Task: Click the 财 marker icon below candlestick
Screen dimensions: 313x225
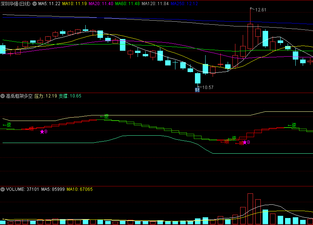Action: 197,90
